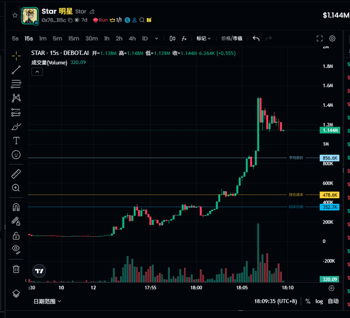The width and height of the screenshot is (350, 318).
Task: Switch chart to 5s interval
Action: (15, 39)
